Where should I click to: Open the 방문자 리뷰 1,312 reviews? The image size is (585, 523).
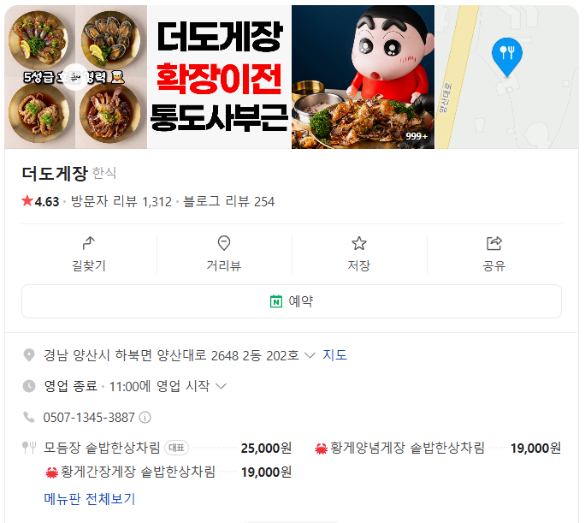click(x=121, y=202)
